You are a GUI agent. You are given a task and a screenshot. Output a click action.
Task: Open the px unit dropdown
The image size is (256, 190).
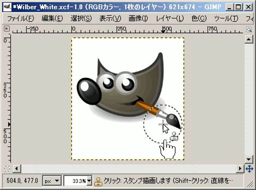52,181
